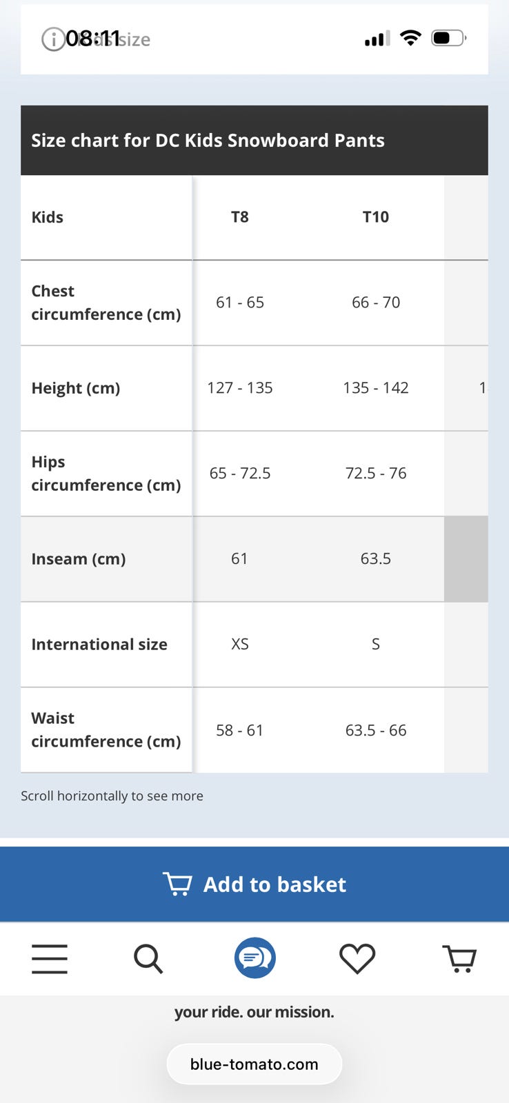509x1103 pixels.
Task: Tap the search magnifier icon
Action: coord(148,958)
